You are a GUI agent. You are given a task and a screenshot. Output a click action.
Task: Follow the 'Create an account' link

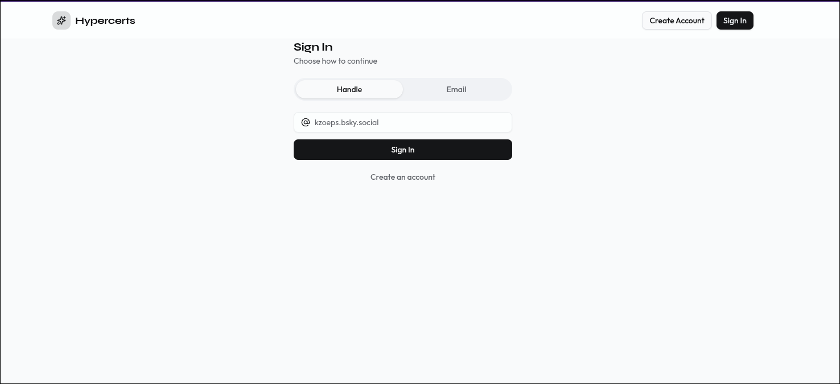(x=403, y=177)
